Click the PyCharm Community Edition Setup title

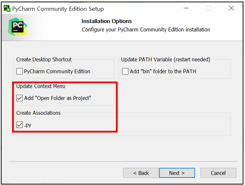[58, 9]
